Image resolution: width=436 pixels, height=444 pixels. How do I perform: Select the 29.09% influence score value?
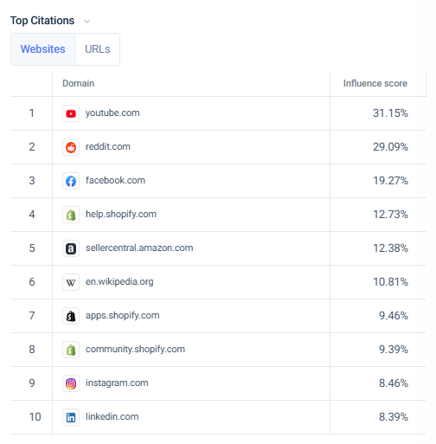pyautogui.click(x=390, y=147)
